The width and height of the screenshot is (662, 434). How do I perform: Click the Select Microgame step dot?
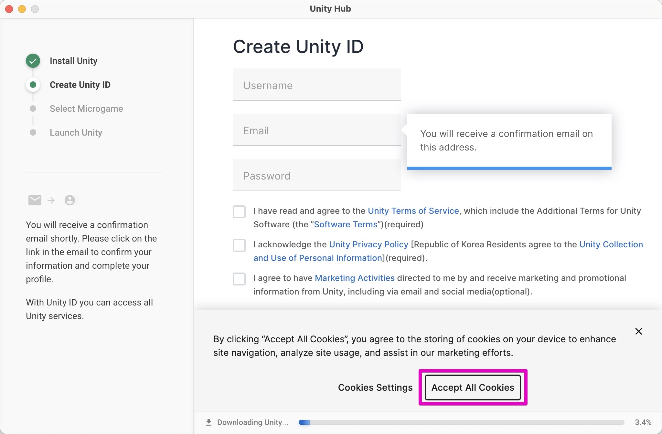(x=33, y=108)
